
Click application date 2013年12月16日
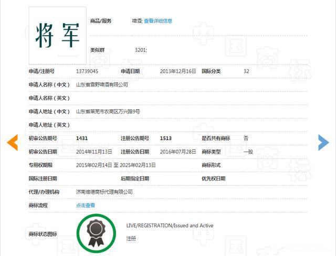pos(177,71)
